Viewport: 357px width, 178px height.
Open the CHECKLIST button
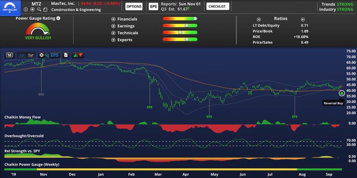218,6
